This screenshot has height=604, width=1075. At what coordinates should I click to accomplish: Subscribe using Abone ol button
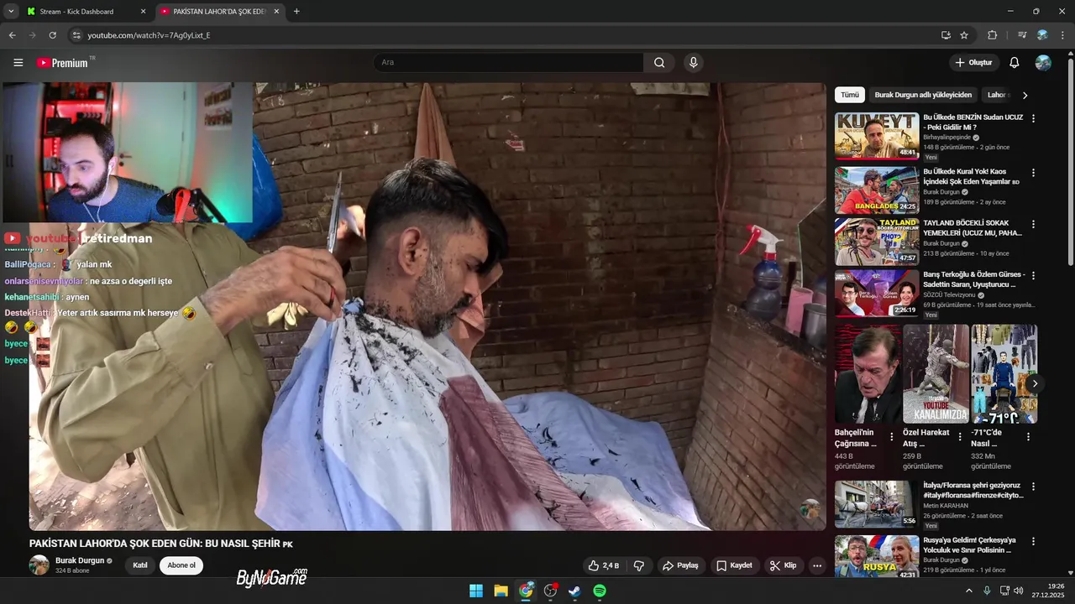181,565
